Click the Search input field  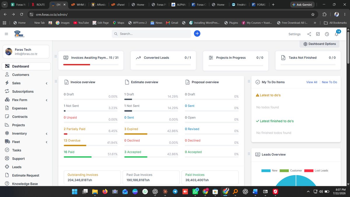151,34
